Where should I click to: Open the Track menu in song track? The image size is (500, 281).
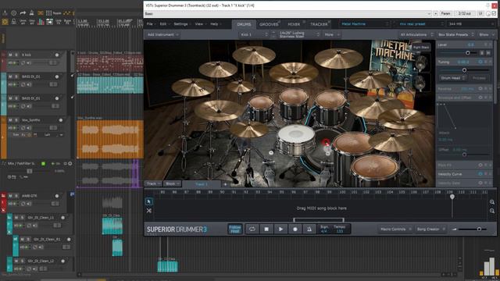coord(153,184)
